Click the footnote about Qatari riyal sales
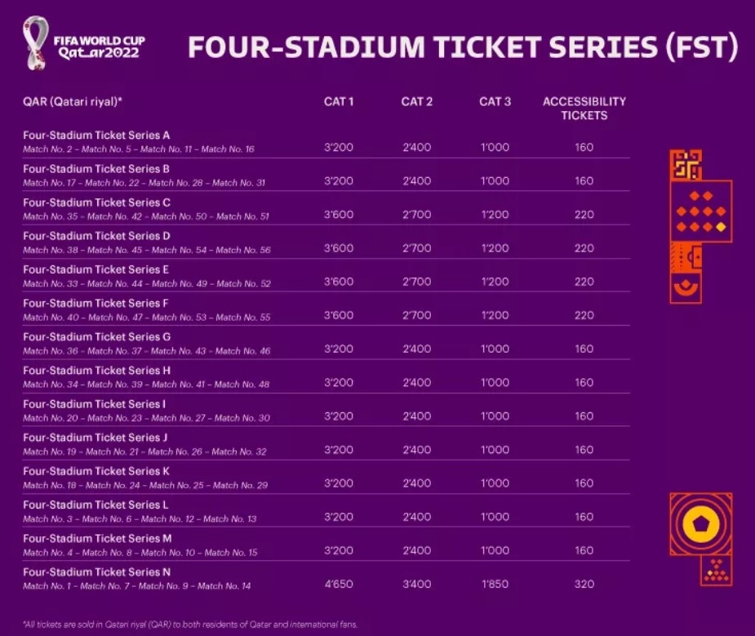 click(x=189, y=623)
